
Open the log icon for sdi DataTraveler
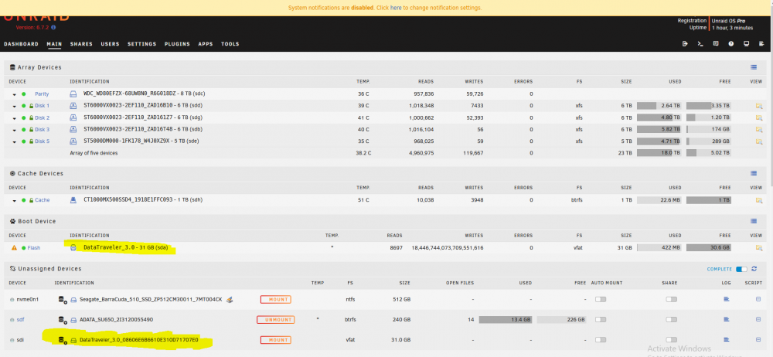[x=726, y=340]
